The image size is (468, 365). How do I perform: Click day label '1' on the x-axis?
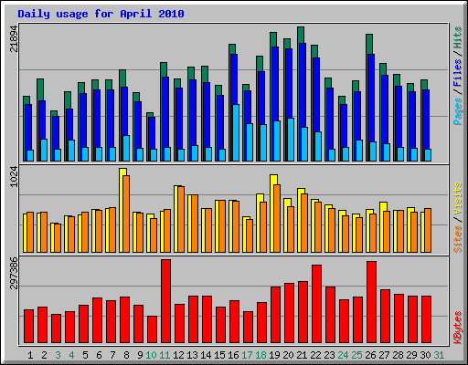30,355
